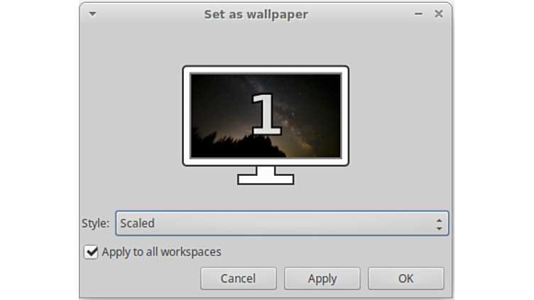Viewport: 534px width, 300px height.
Task: Close the Set as wallpaper dialog
Action: pos(439,13)
